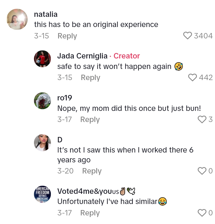Like Jada Cerniglia's reply with the heart
The image size is (215, 224).
tap(192, 77)
